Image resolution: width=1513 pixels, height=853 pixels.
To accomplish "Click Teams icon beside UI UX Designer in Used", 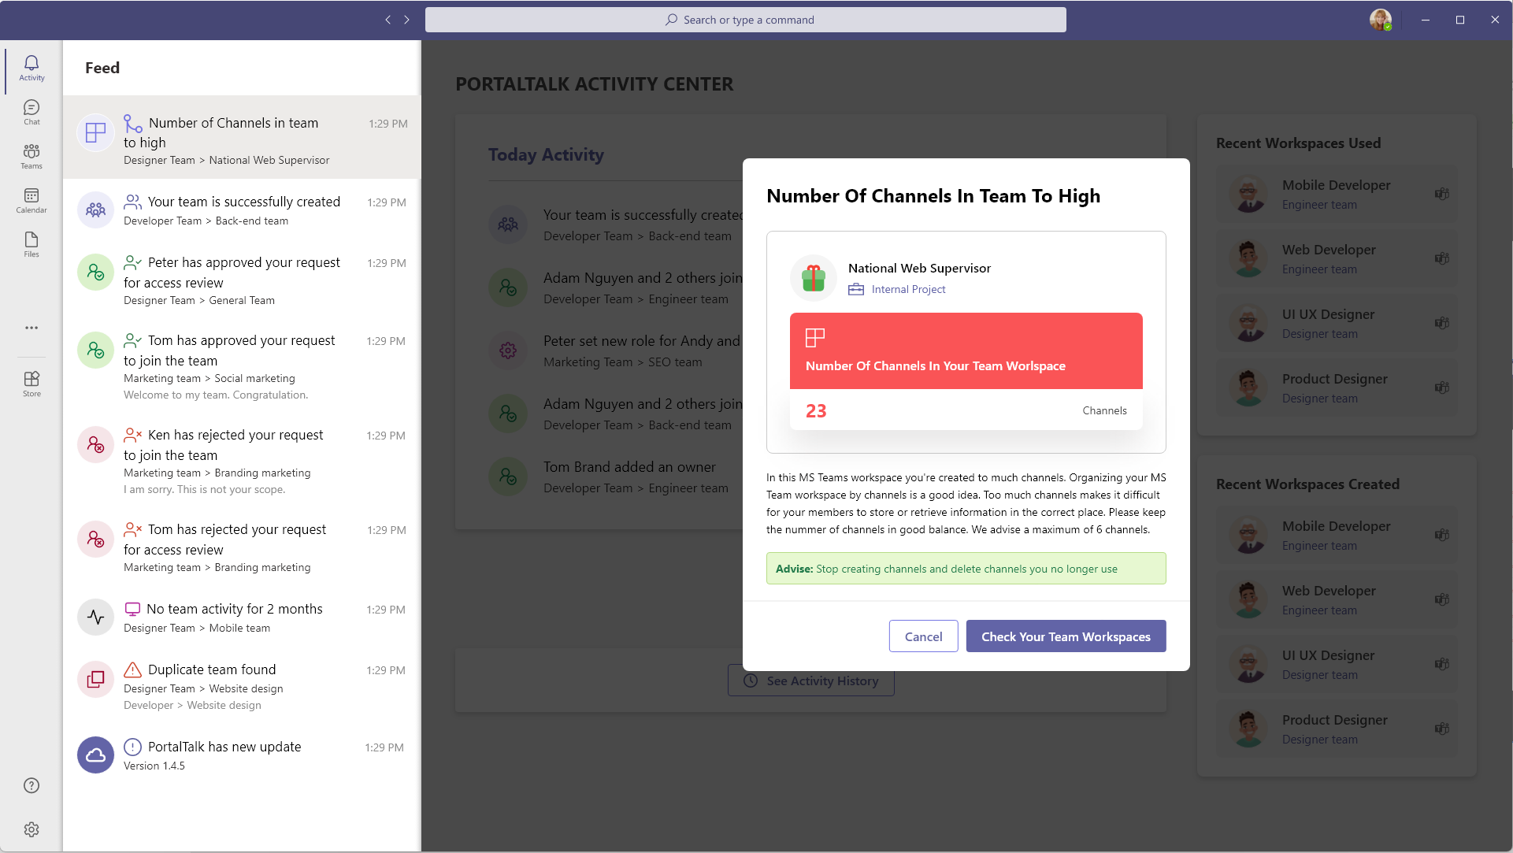I will [x=1441, y=323].
